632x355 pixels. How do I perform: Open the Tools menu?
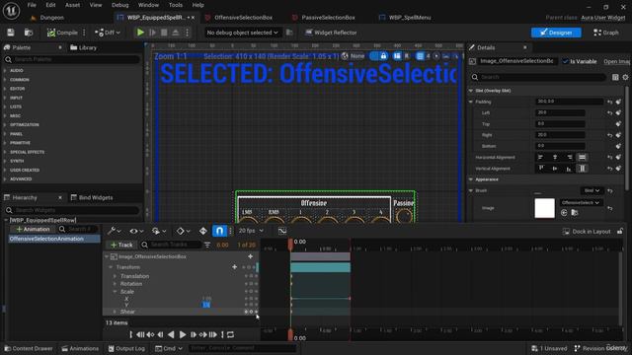(176, 5)
